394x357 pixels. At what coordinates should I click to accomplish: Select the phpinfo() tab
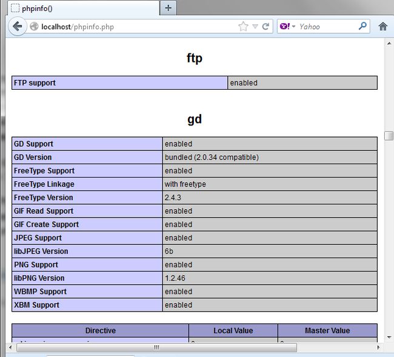pos(83,8)
